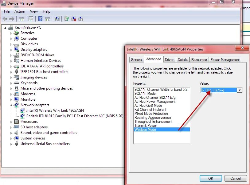Expand the System devices arrow

pos(11,139)
